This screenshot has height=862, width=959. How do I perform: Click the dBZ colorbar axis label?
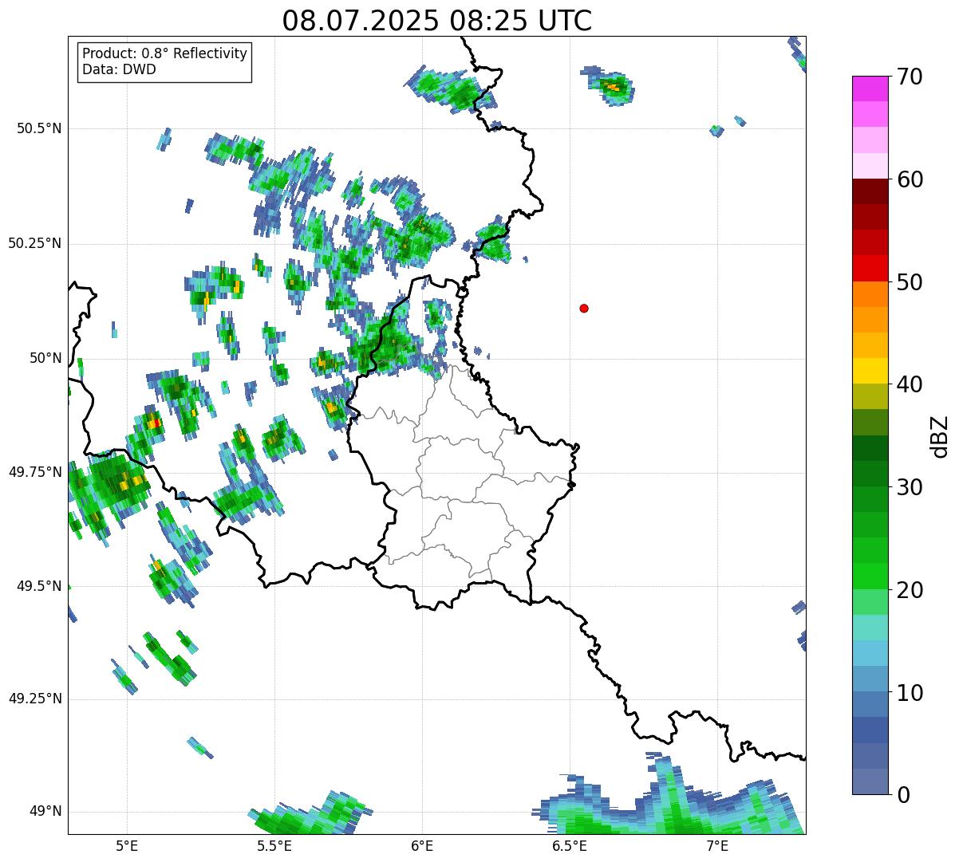[940, 435]
